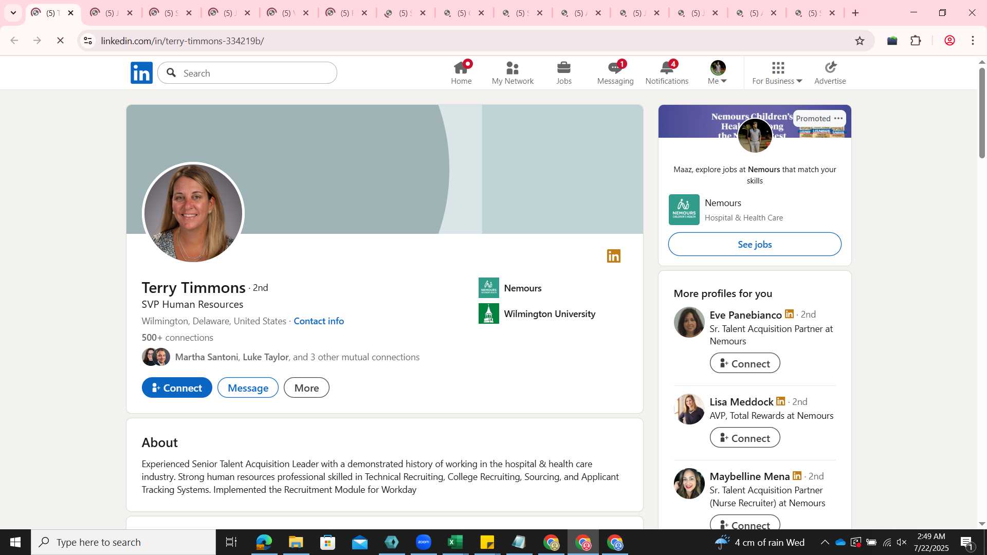The image size is (987, 555).
Task: Open Task View on taskbar
Action: [x=231, y=542]
